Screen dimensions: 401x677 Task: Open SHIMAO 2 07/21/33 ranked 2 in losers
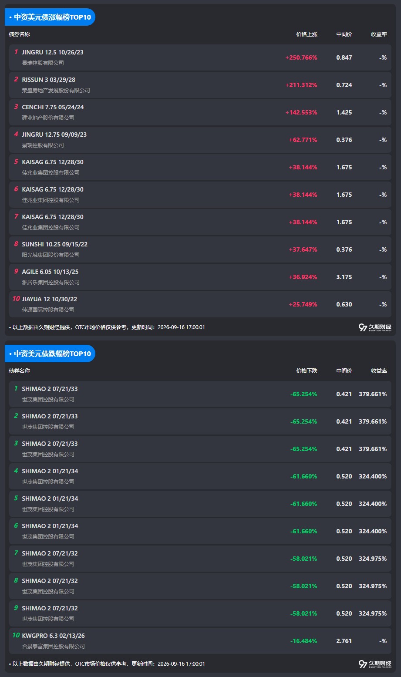50,416
